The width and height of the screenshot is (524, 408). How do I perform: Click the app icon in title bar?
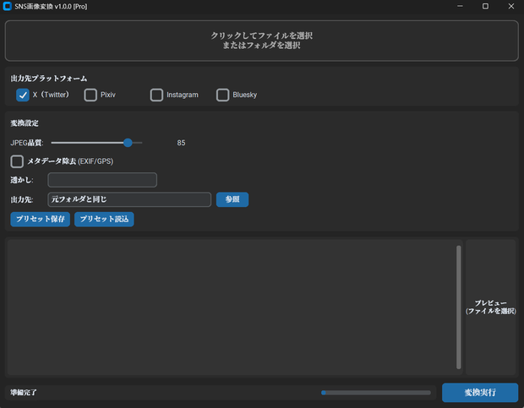point(7,7)
